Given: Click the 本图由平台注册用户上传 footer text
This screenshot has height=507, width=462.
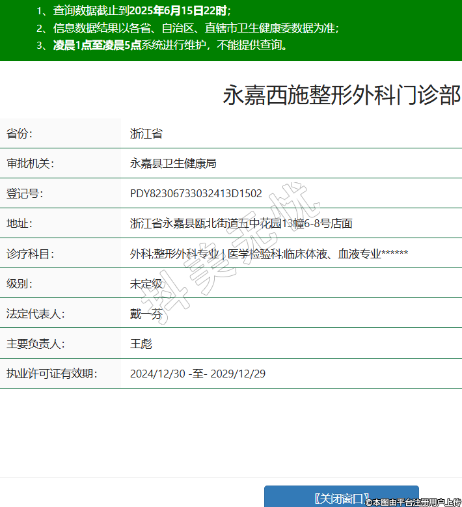Looking at the screenshot, I should coord(413,502).
